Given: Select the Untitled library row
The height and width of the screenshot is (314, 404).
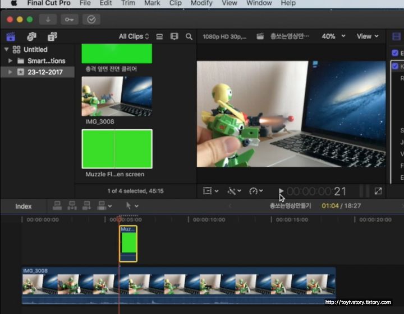Looking at the screenshot, I should coord(38,49).
